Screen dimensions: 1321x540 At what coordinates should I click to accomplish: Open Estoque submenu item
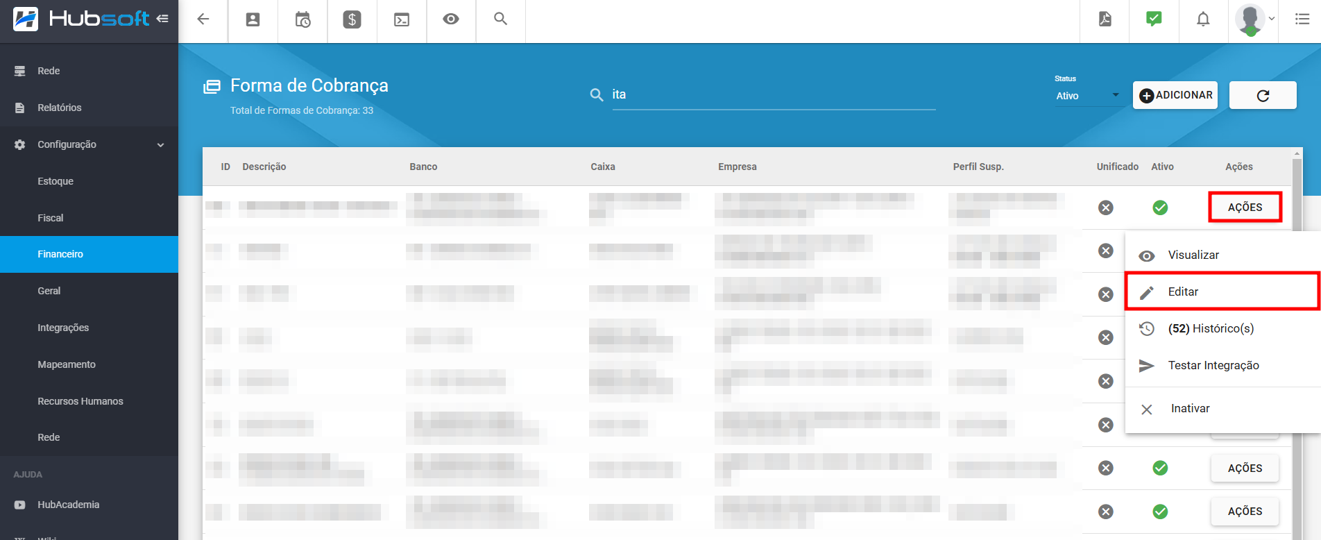click(x=89, y=181)
